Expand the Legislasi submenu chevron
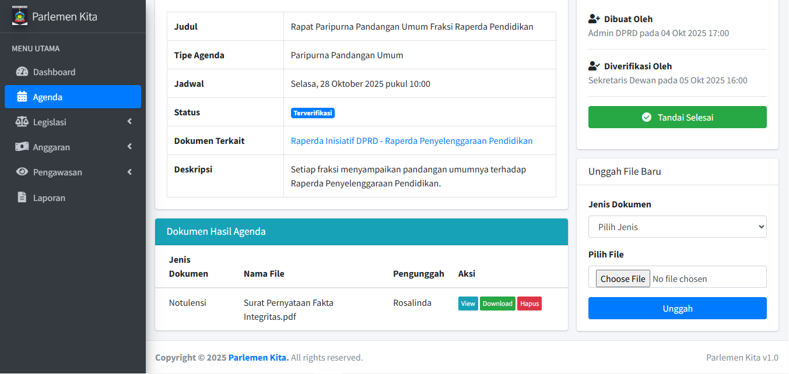 pyautogui.click(x=129, y=122)
